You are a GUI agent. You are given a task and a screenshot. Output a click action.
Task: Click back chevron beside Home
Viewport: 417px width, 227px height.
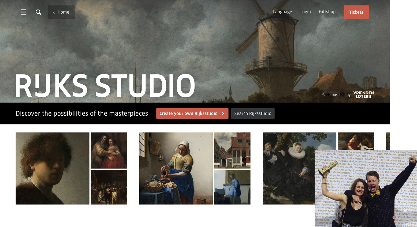click(x=54, y=12)
